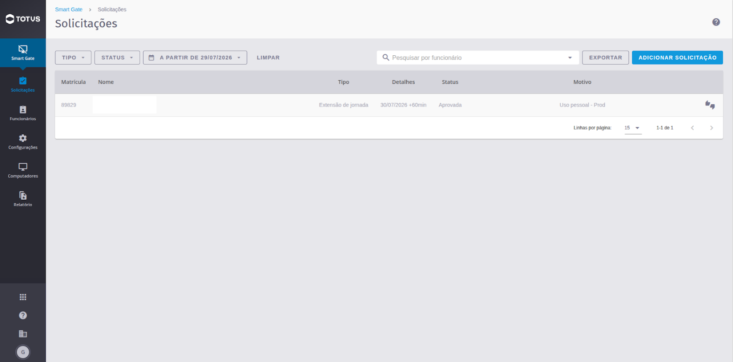The height and width of the screenshot is (362, 733).
Task: Click the Motivo column header
Action: [x=582, y=82]
